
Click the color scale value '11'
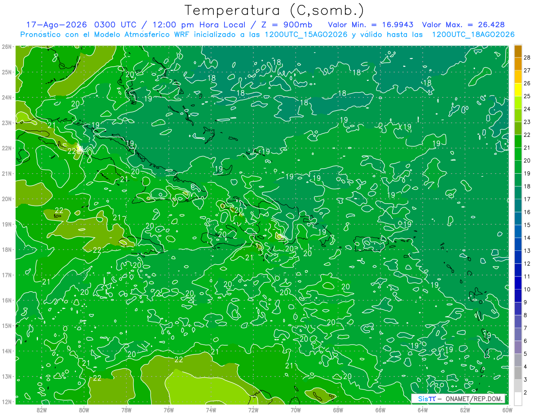coord(527,276)
